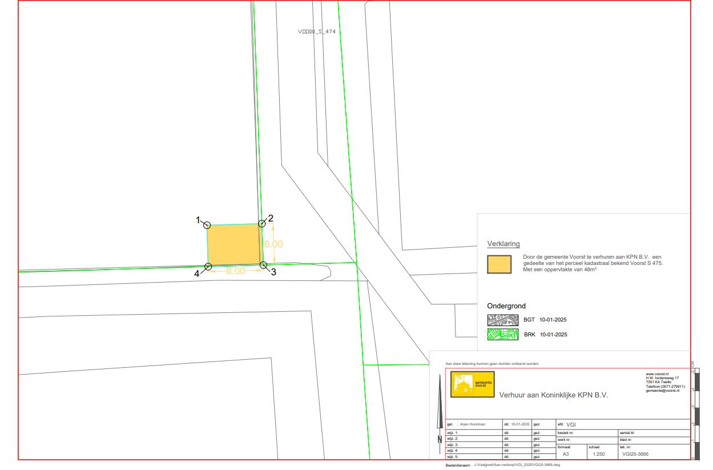Click the Verklaring legend heading
Screen dimensions: 713x470
click(x=503, y=244)
